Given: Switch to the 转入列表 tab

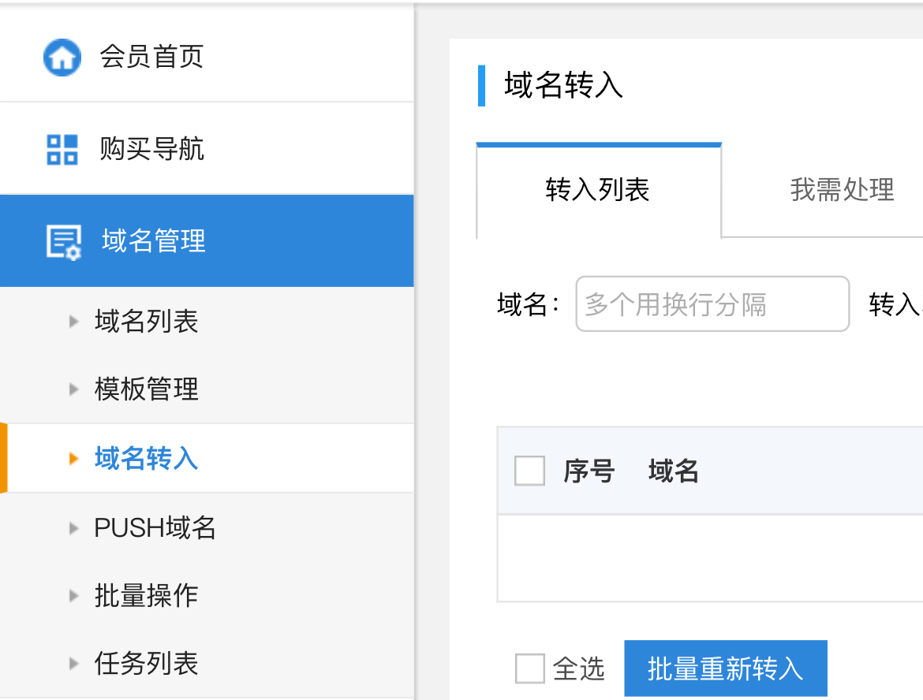Looking at the screenshot, I should point(598,190).
